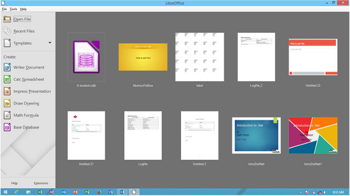The width and height of the screenshot is (350, 196).
Task: Click the network tray icon
Action: point(320,192)
